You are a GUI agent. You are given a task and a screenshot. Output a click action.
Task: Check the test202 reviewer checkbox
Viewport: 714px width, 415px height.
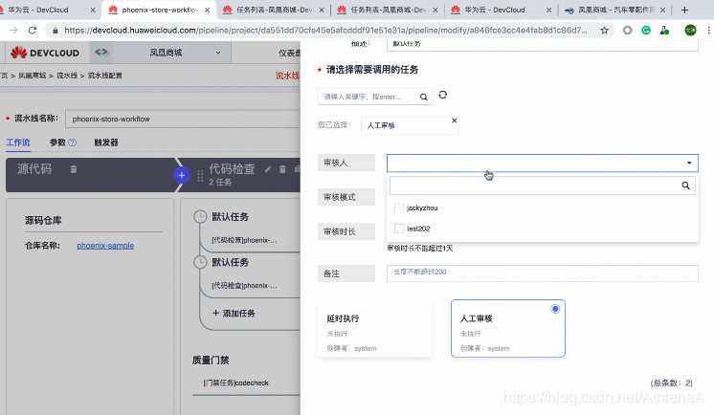[x=399, y=229]
